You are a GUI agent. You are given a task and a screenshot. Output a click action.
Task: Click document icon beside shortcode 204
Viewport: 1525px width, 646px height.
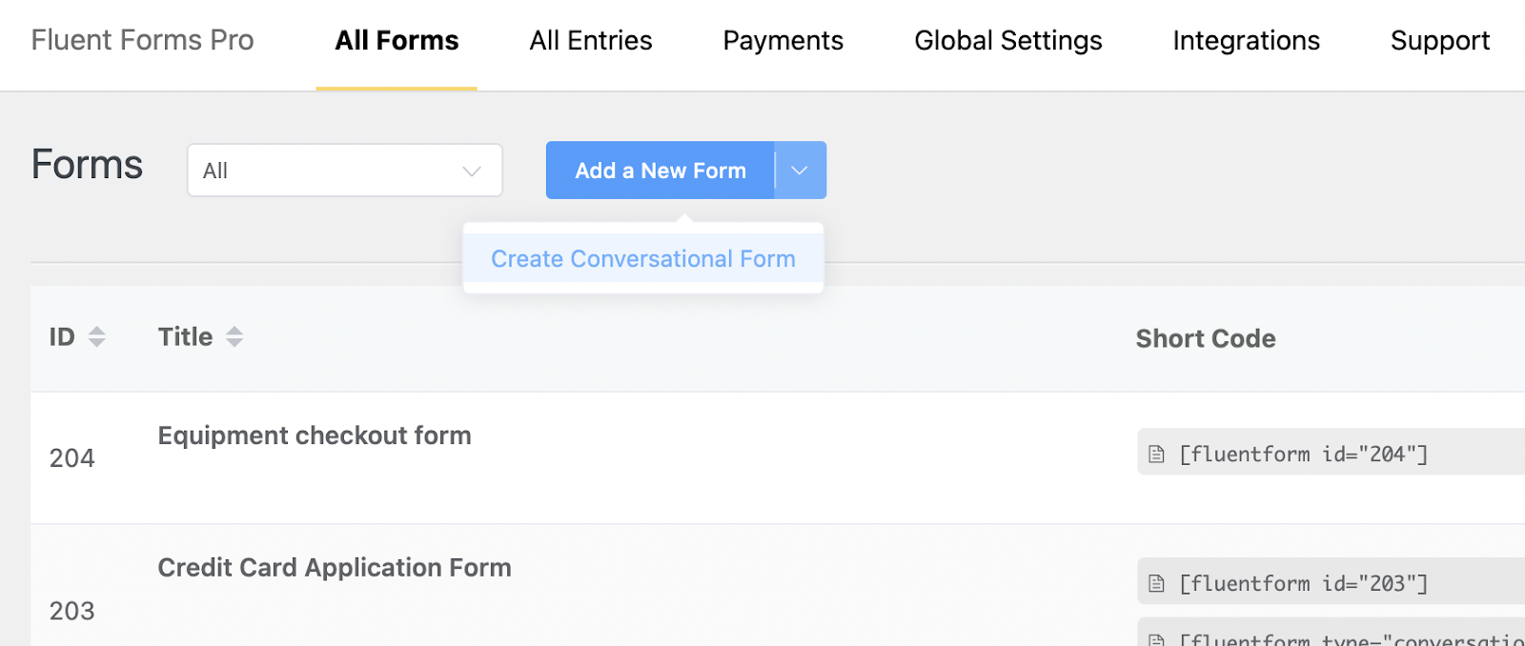tap(1156, 454)
